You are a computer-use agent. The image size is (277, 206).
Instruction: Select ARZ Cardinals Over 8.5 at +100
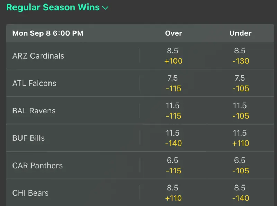(173, 56)
